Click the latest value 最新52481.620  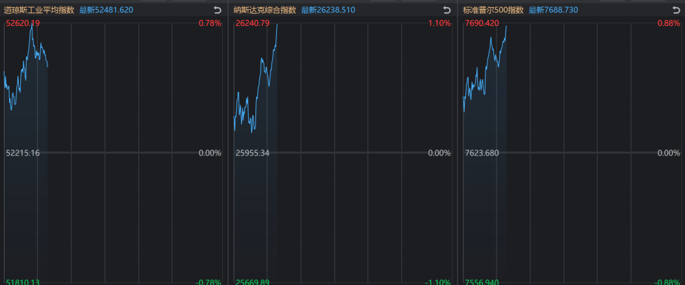coord(106,10)
